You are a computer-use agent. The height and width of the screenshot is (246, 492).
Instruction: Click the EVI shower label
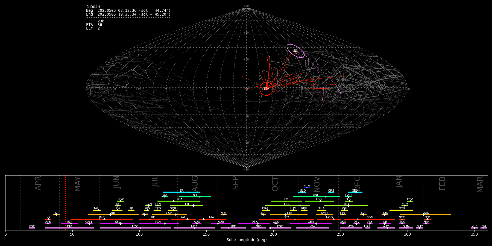pyautogui.click(x=484, y=226)
